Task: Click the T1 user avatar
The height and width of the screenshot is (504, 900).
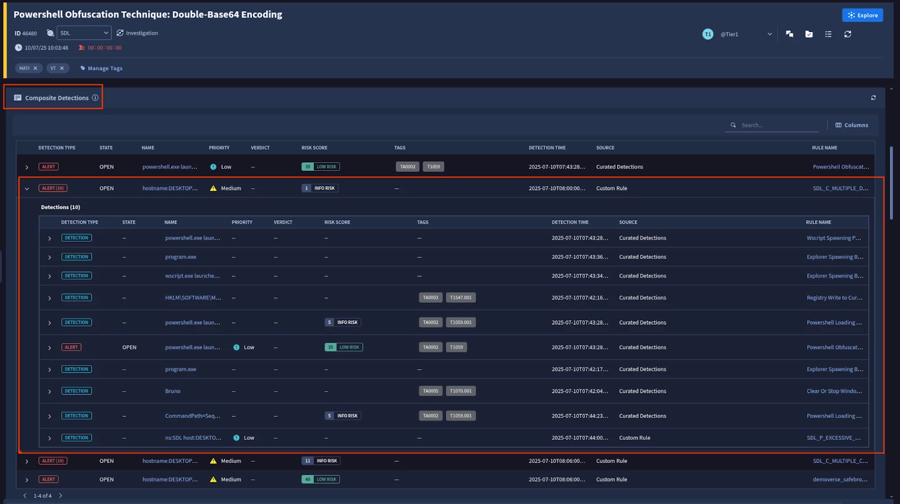Action: coord(708,34)
